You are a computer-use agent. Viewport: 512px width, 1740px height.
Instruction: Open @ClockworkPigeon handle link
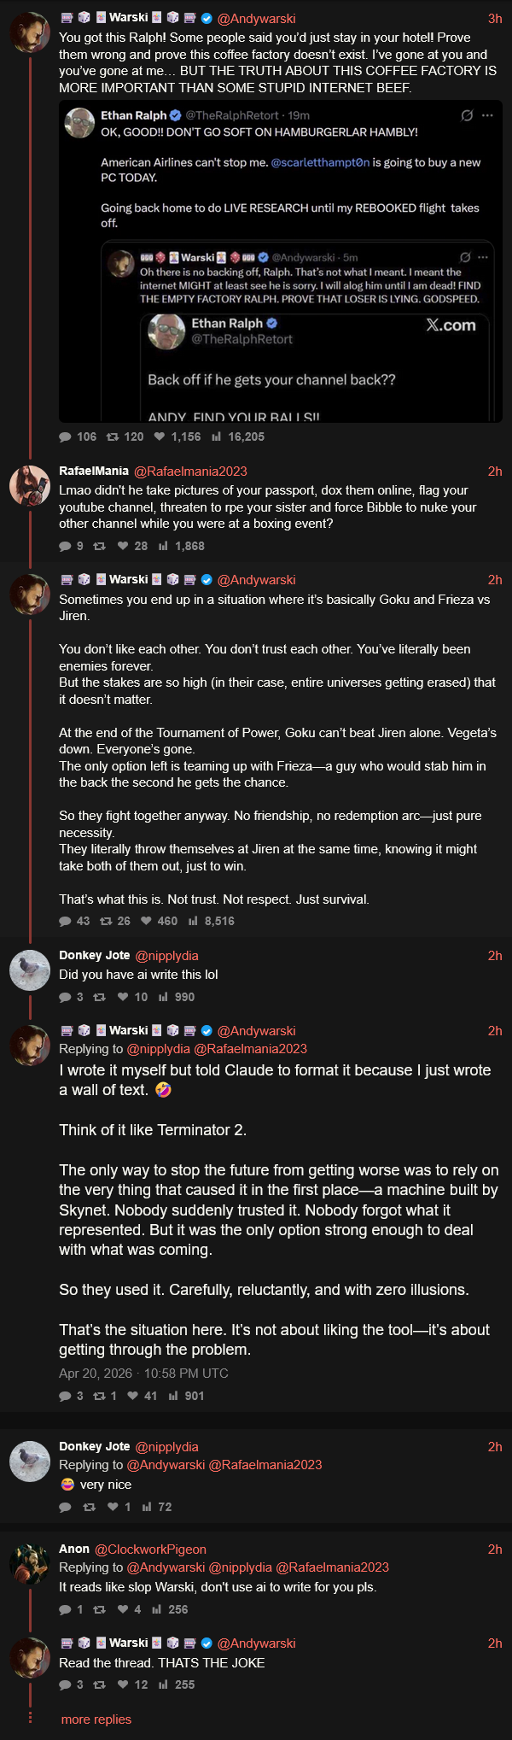150,1550
